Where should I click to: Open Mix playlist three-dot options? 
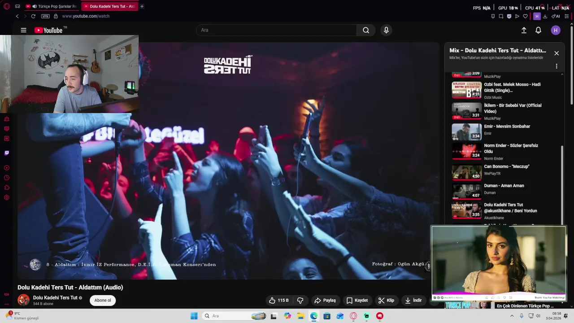557,66
